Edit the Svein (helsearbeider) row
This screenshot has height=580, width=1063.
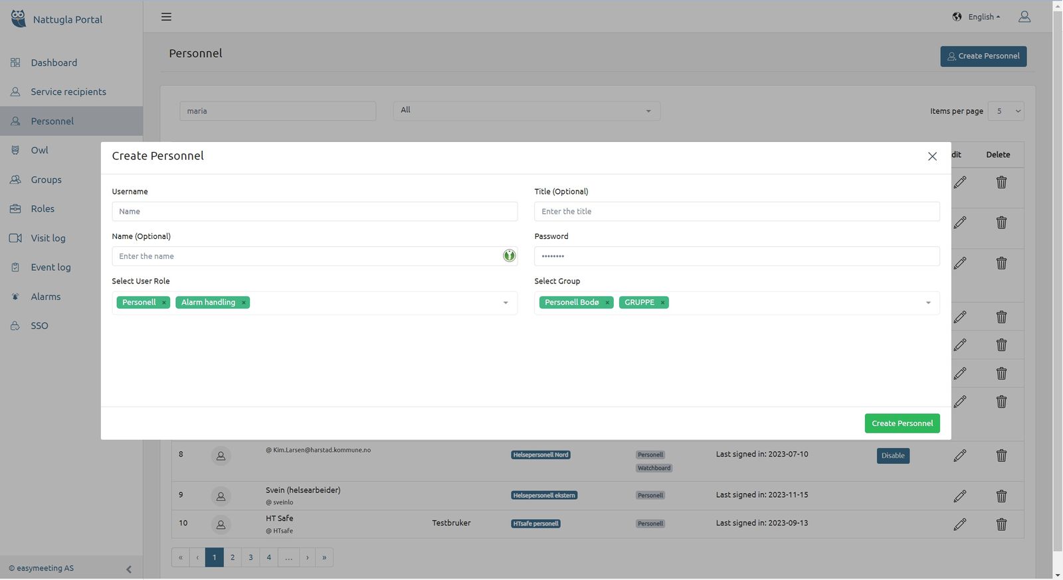point(959,496)
